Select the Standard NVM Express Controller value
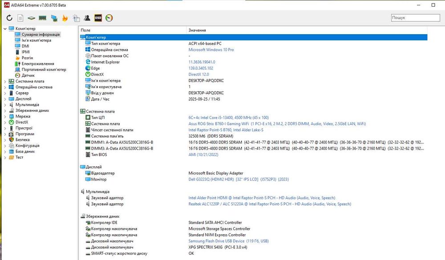Image resolution: width=445 pixels, height=260 pixels. 217,235
